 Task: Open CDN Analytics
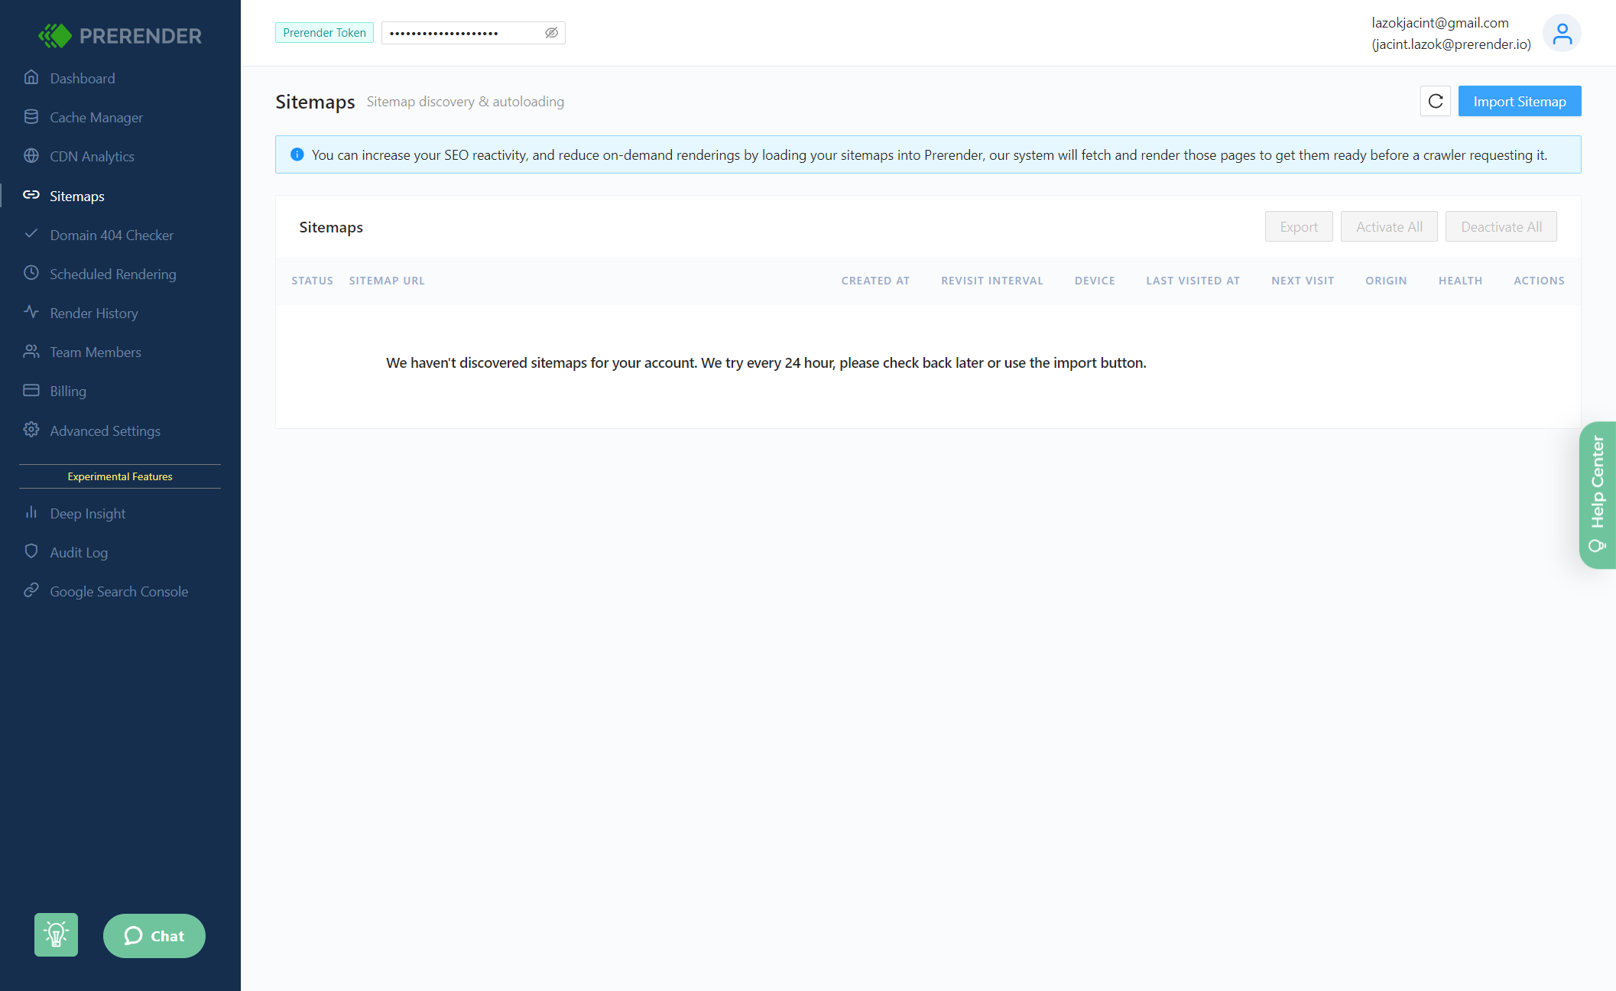tap(92, 156)
